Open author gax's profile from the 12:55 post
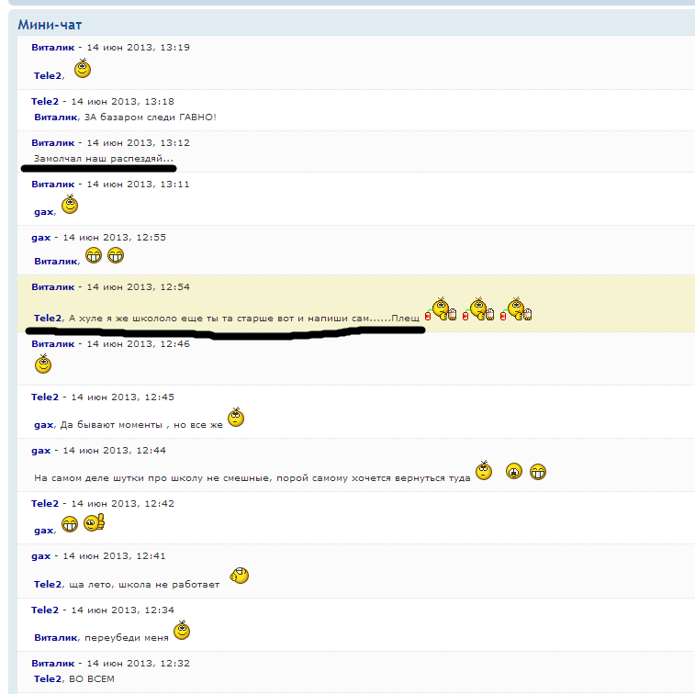The height and width of the screenshot is (694, 695). coord(40,238)
